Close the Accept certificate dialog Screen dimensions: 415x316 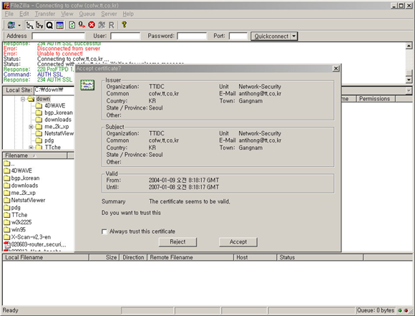tap(336, 68)
